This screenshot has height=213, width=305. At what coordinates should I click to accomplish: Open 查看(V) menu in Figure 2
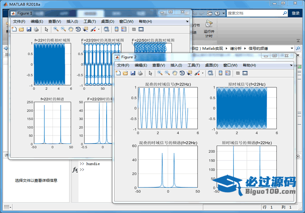(x=159, y=65)
